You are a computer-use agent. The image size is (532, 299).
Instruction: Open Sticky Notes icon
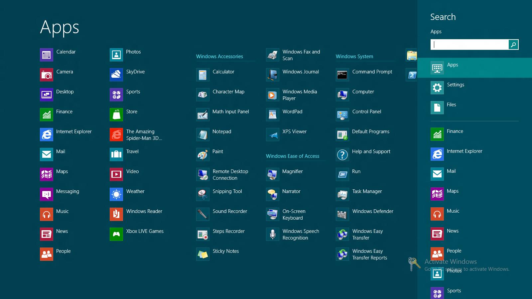pyautogui.click(x=202, y=254)
